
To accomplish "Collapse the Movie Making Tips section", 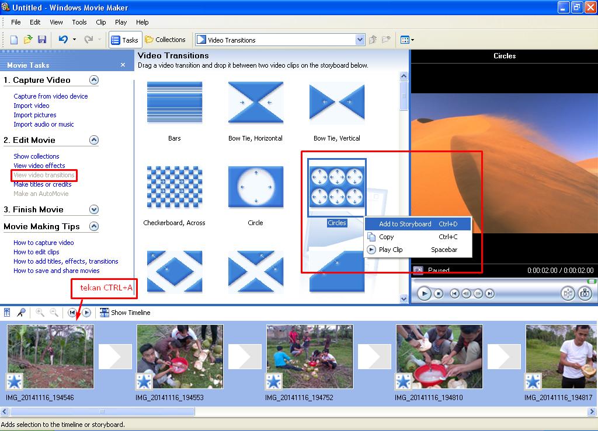I will (x=94, y=226).
